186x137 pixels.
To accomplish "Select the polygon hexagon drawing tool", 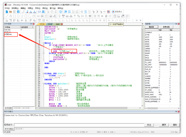I will tap(18, 16).
